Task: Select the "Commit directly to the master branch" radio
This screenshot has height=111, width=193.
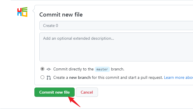Action: click(42, 69)
